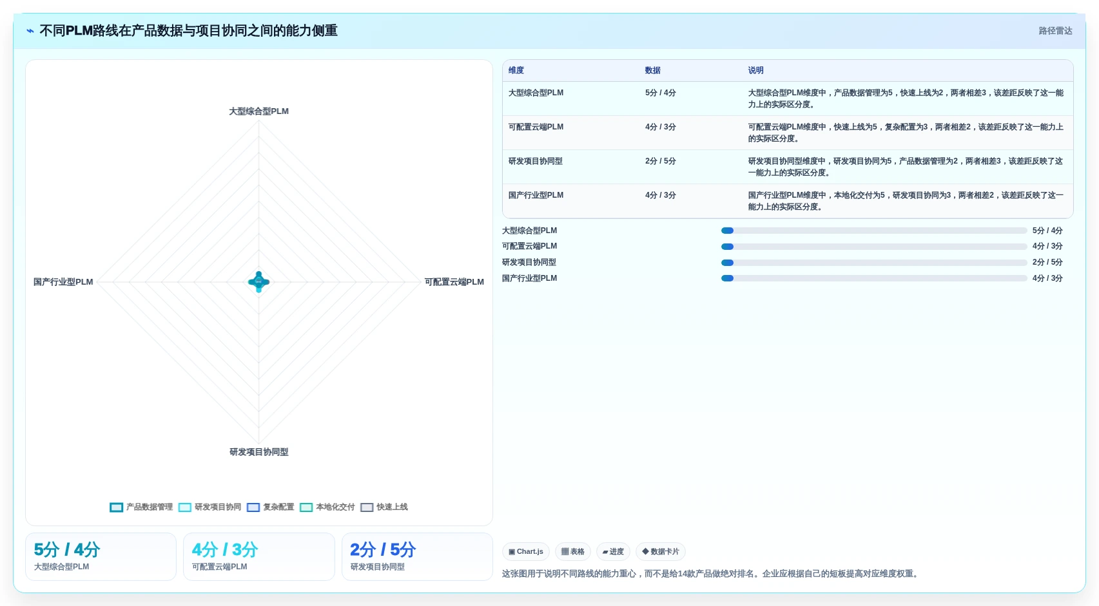Click progress bar for 国产行业型PLM
1099x606 pixels.
(x=874, y=278)
